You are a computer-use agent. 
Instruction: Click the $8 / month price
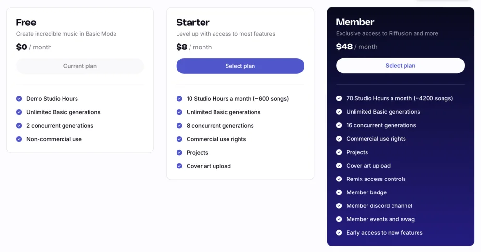click(194, 47)
